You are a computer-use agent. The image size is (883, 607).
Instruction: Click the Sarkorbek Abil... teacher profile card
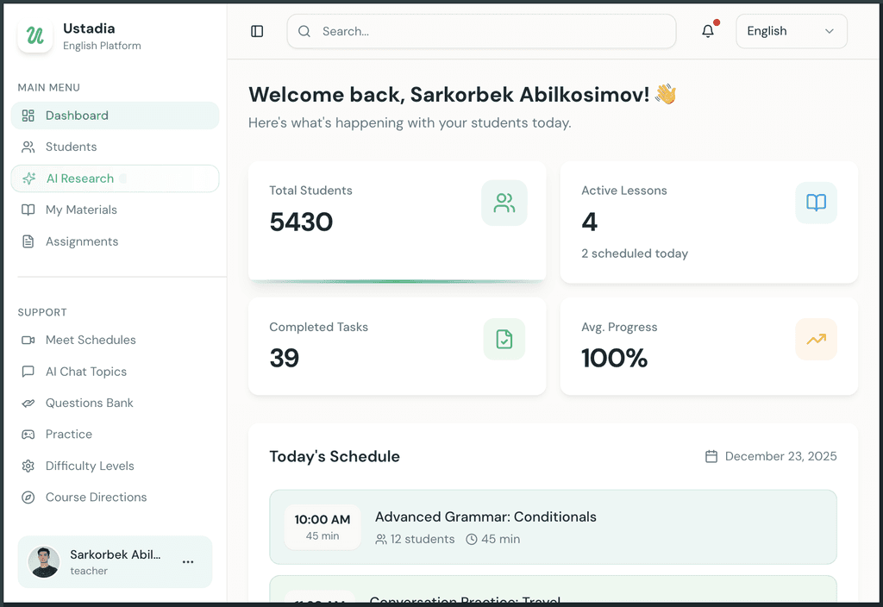pos(115,562)
